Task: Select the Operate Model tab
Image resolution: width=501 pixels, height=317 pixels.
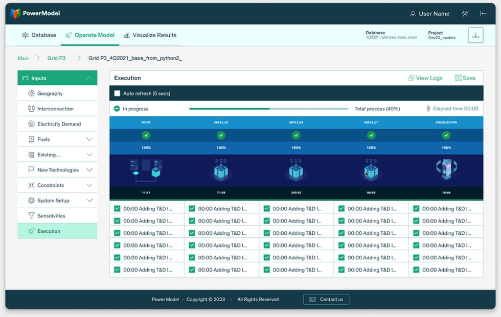Action: pos(90,35)
